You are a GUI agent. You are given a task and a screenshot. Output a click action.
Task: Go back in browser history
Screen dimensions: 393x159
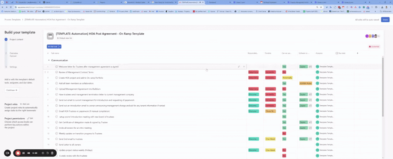coord(3,7)
